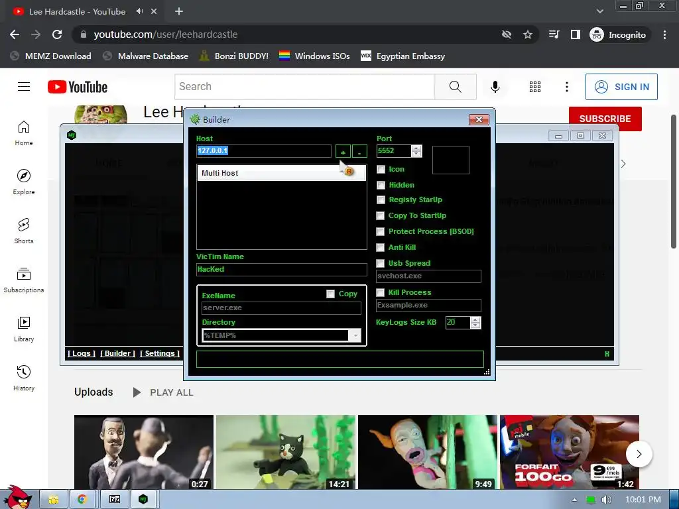Open the MEMZ Download bookmark
Screen dimensions: 679x509
(50, 56)
